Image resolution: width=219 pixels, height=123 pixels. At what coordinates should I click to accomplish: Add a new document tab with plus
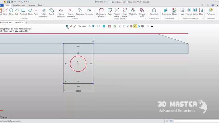click(x=27, y=22)
